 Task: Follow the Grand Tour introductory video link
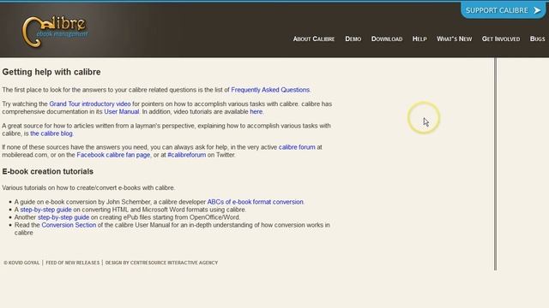point(90,104)
